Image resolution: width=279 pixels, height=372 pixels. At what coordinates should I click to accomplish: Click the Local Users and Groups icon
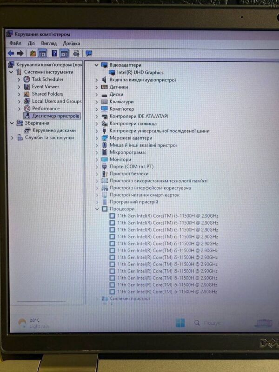coord(27,101)
